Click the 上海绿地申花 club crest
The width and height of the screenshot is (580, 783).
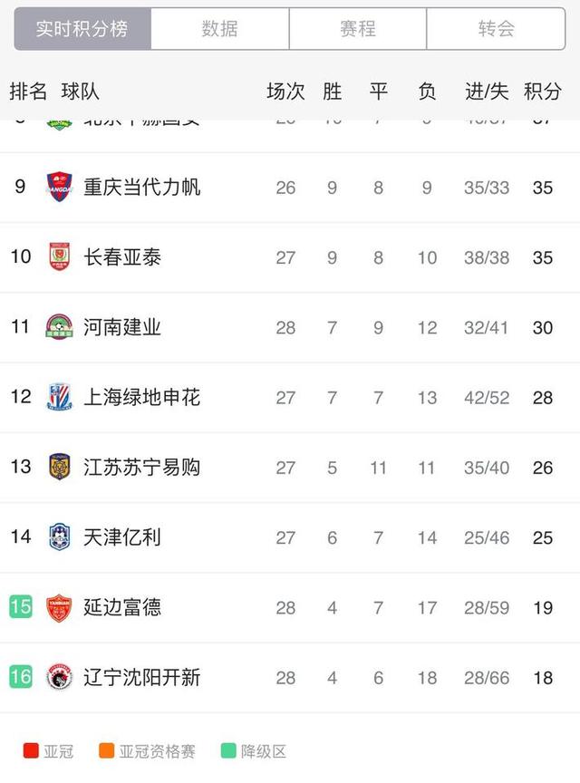[x=59, y=397]
